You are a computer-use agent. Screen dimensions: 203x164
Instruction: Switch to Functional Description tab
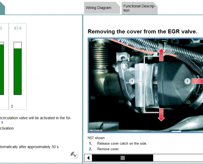139,8
